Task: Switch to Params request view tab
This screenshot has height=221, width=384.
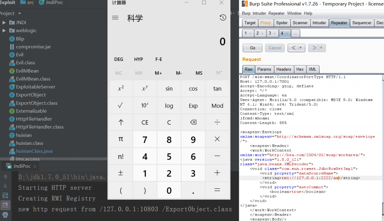Action: click(264, 69)
